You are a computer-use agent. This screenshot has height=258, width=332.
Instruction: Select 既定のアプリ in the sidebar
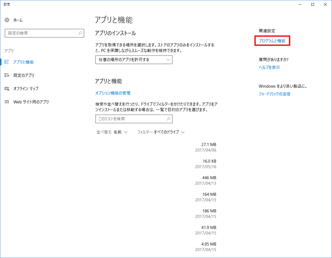(x=24, y=75)
